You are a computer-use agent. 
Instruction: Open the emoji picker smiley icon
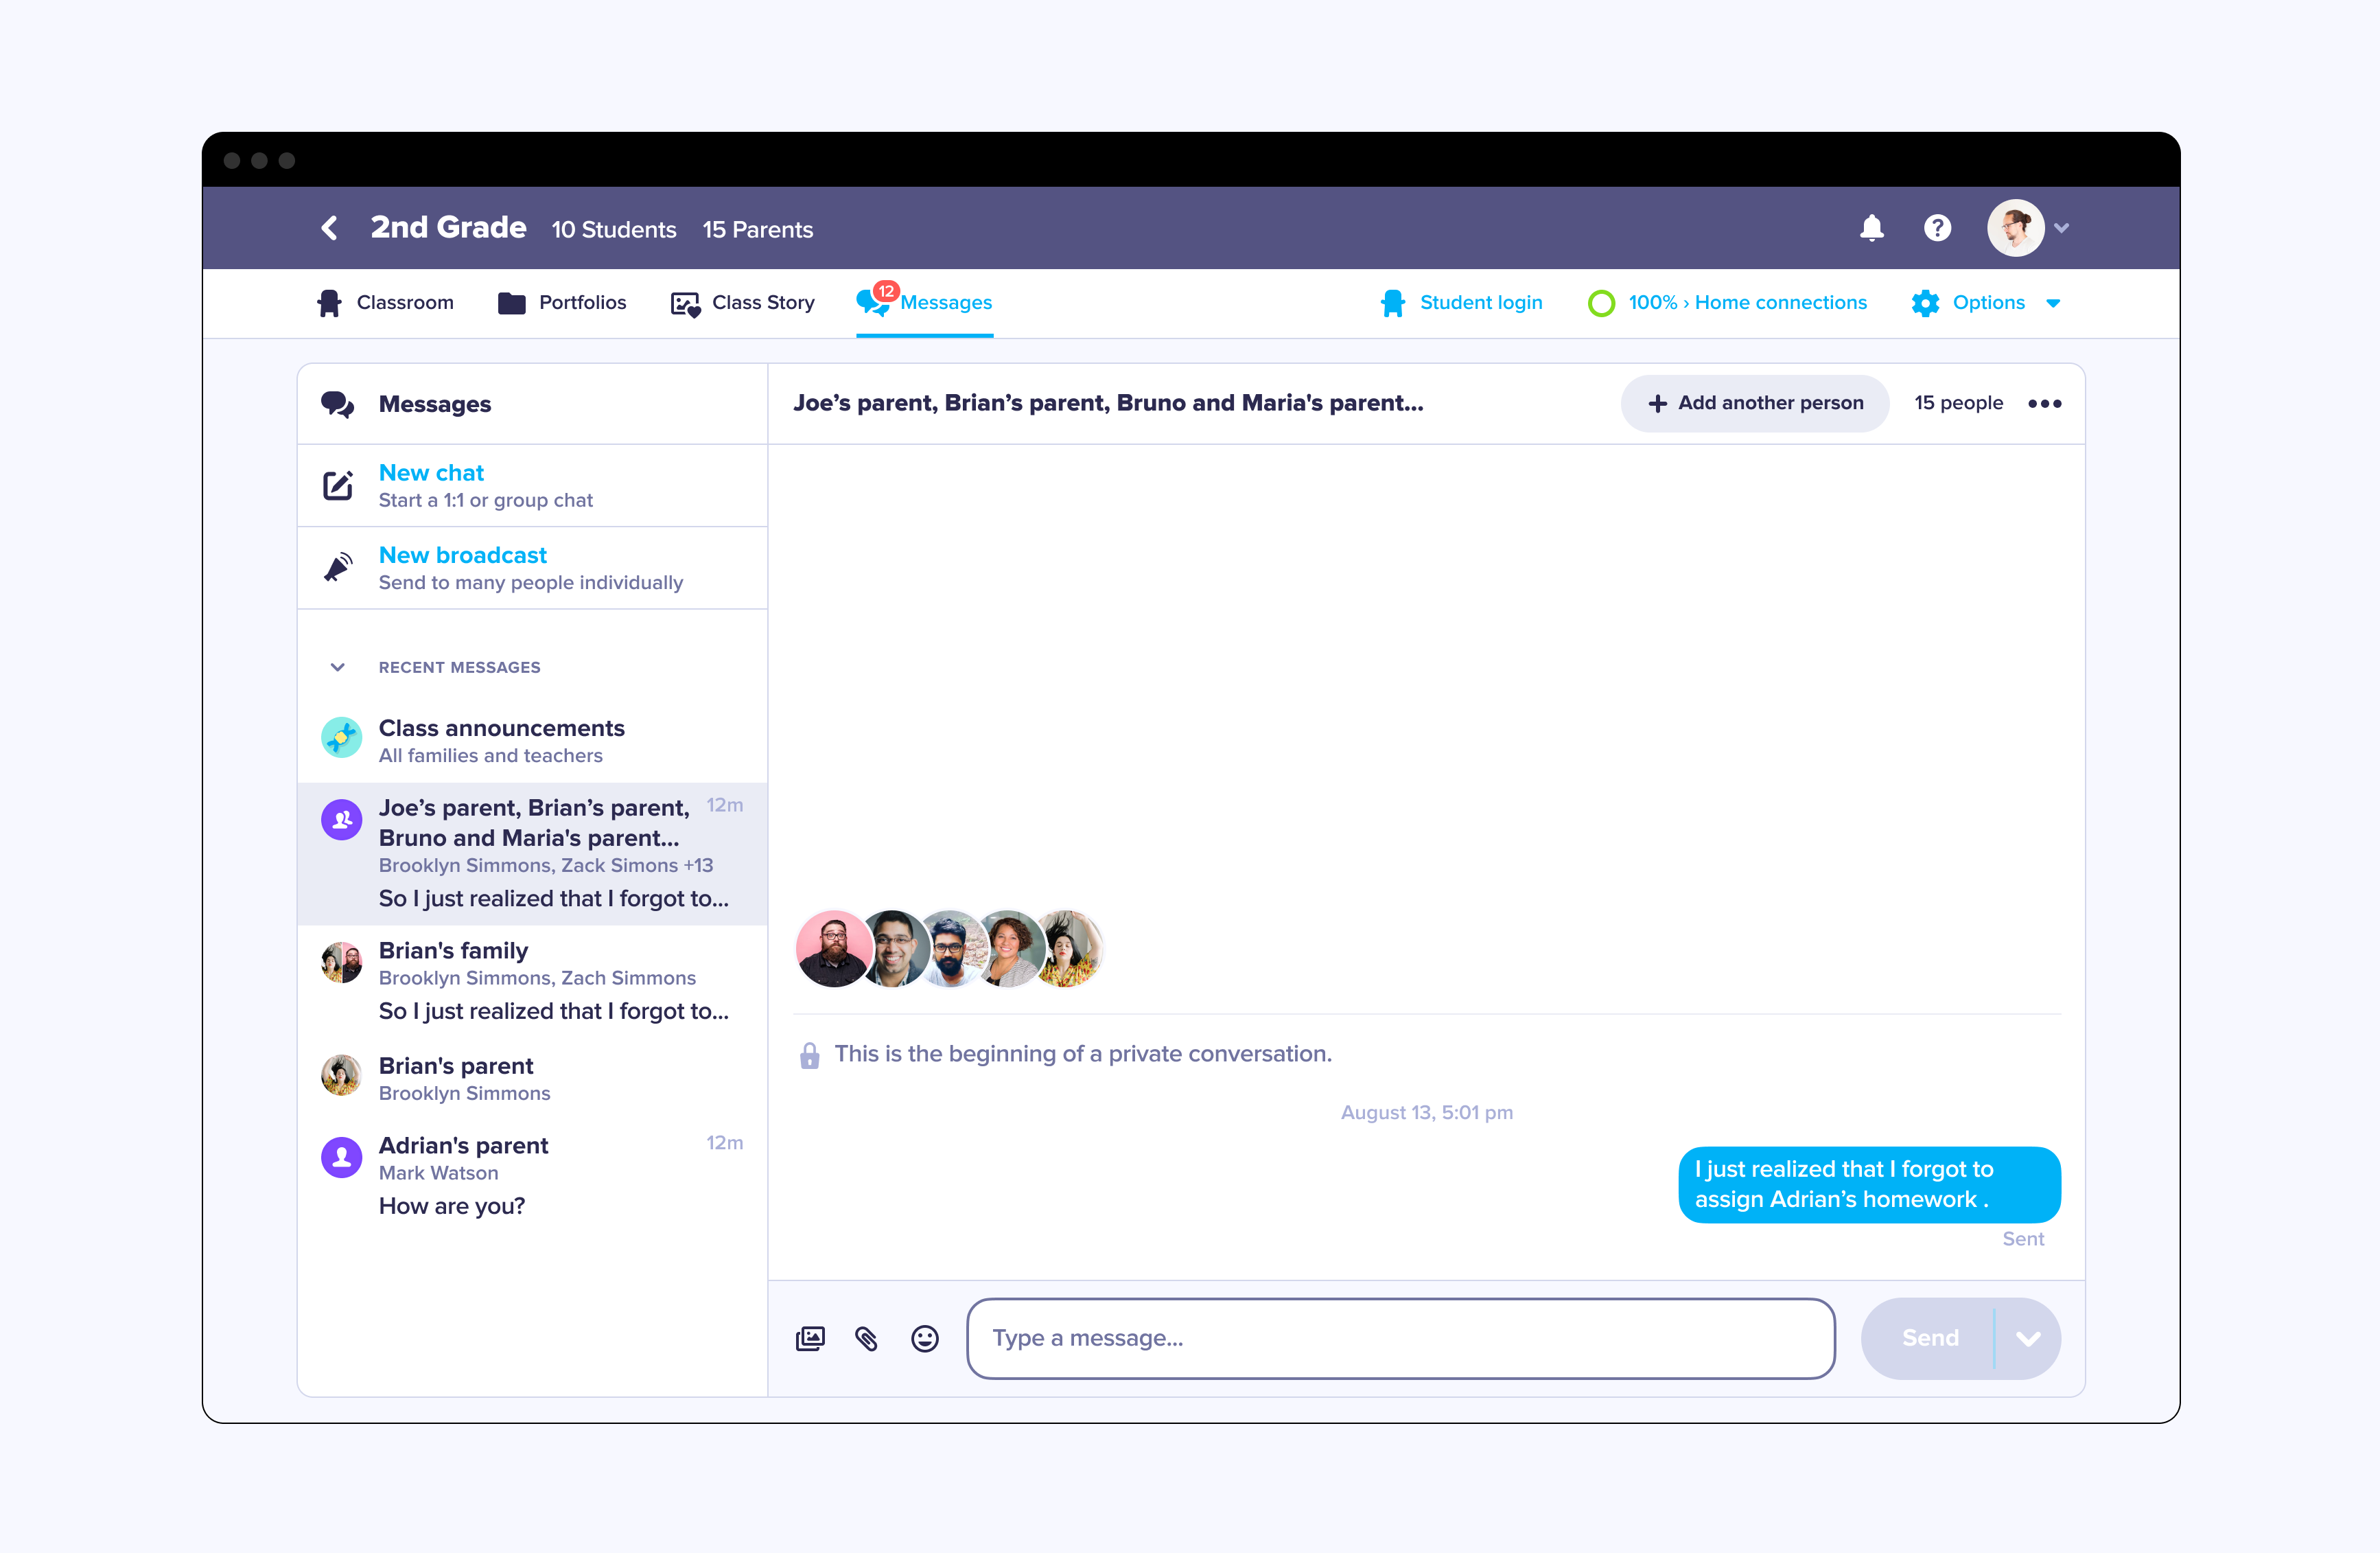tap(925, 1339)
